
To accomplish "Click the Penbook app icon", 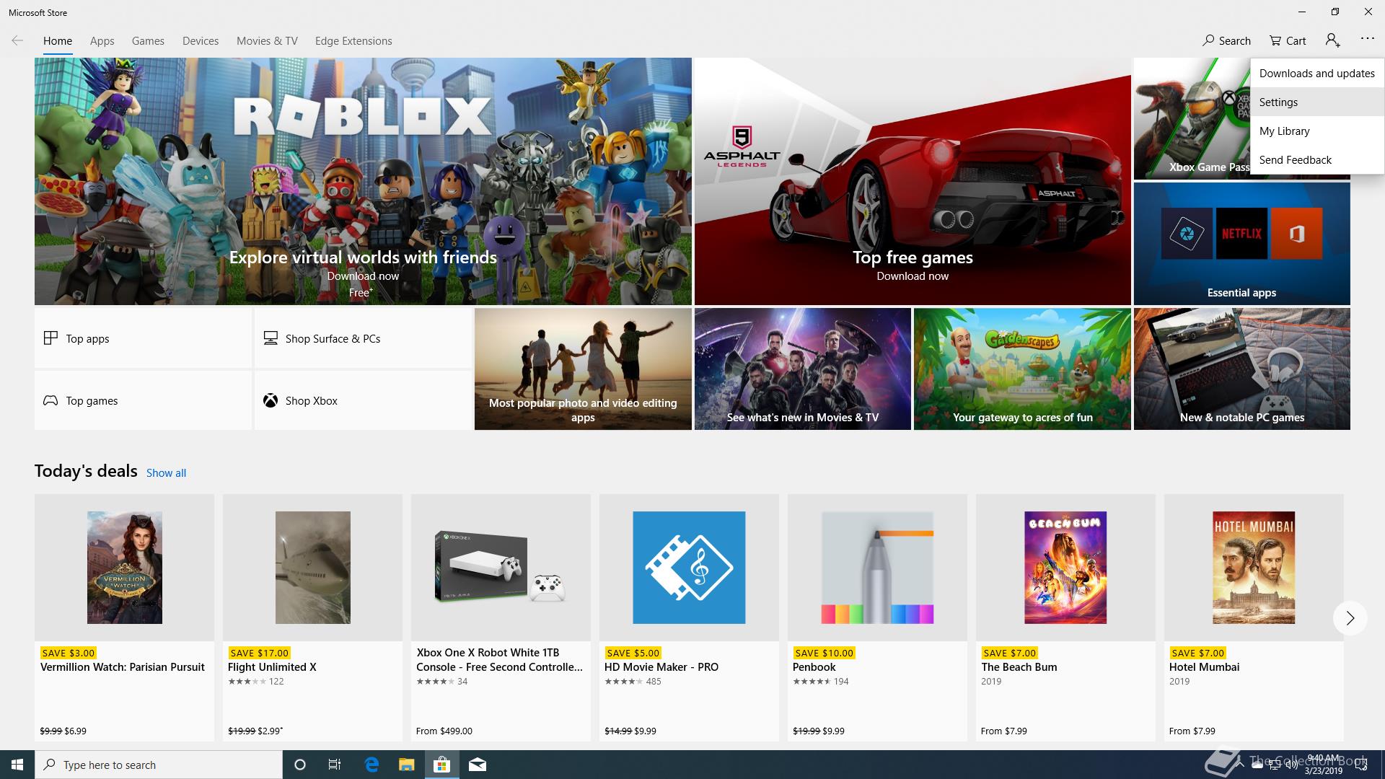I will point(877,568).
